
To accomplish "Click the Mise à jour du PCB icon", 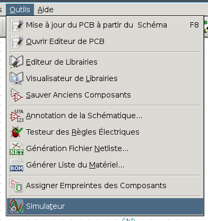I will pyautogui.click(x=16, y=25).
